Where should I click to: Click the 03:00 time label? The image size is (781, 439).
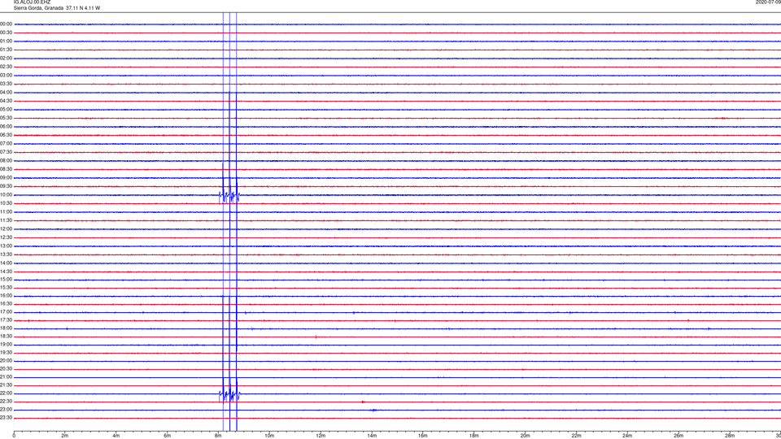click(x=6, y=76)
